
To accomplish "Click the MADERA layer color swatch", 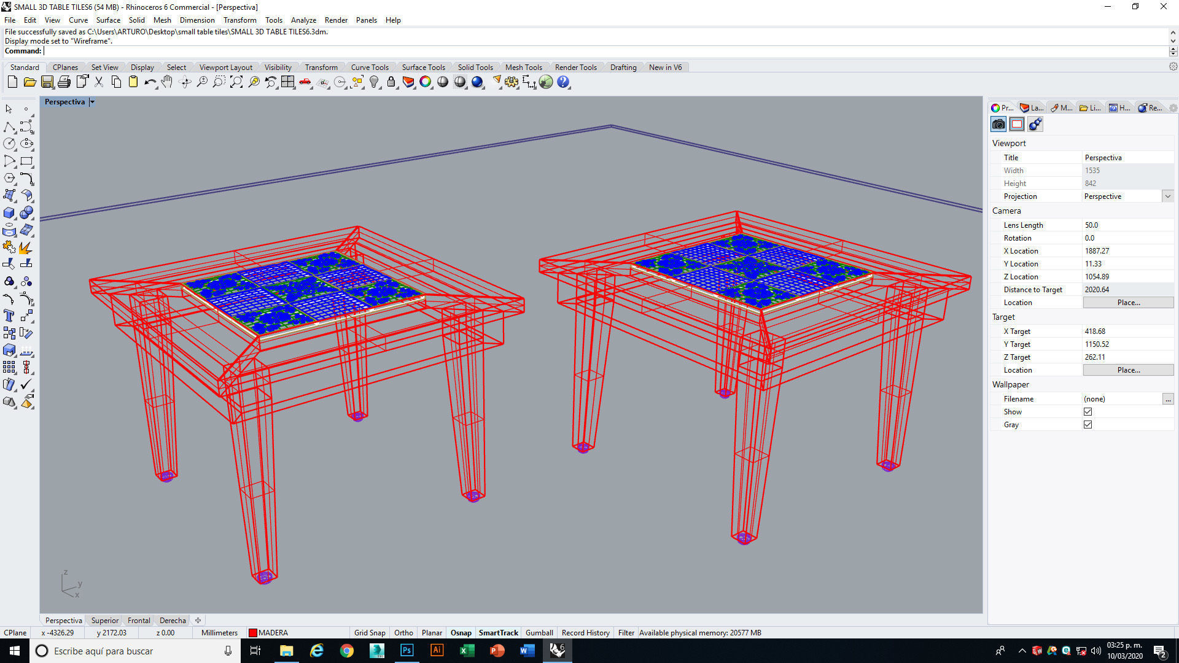I will pyautogui.click(x=252, y=633).
